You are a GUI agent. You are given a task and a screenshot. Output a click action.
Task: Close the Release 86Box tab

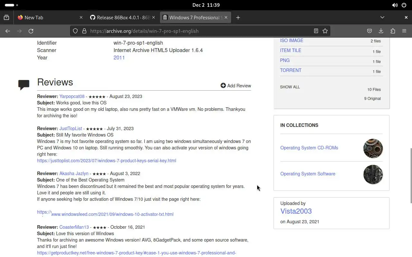pyautogui.click(x=154, y=17)
